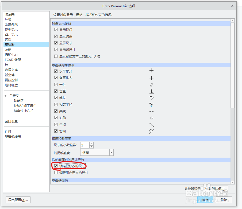Screen dimensions: 242x209
Task: Enable 锁定用户定义的尺寸 checkbox
Action: (x=56, y=173)
